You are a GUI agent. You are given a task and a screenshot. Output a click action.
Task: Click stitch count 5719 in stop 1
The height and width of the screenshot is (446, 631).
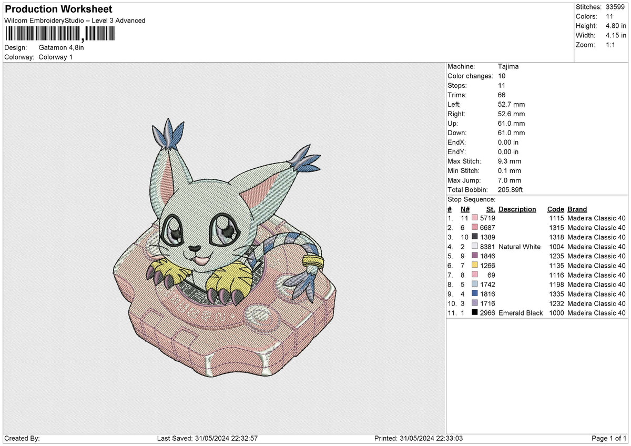tap(487, 218)
